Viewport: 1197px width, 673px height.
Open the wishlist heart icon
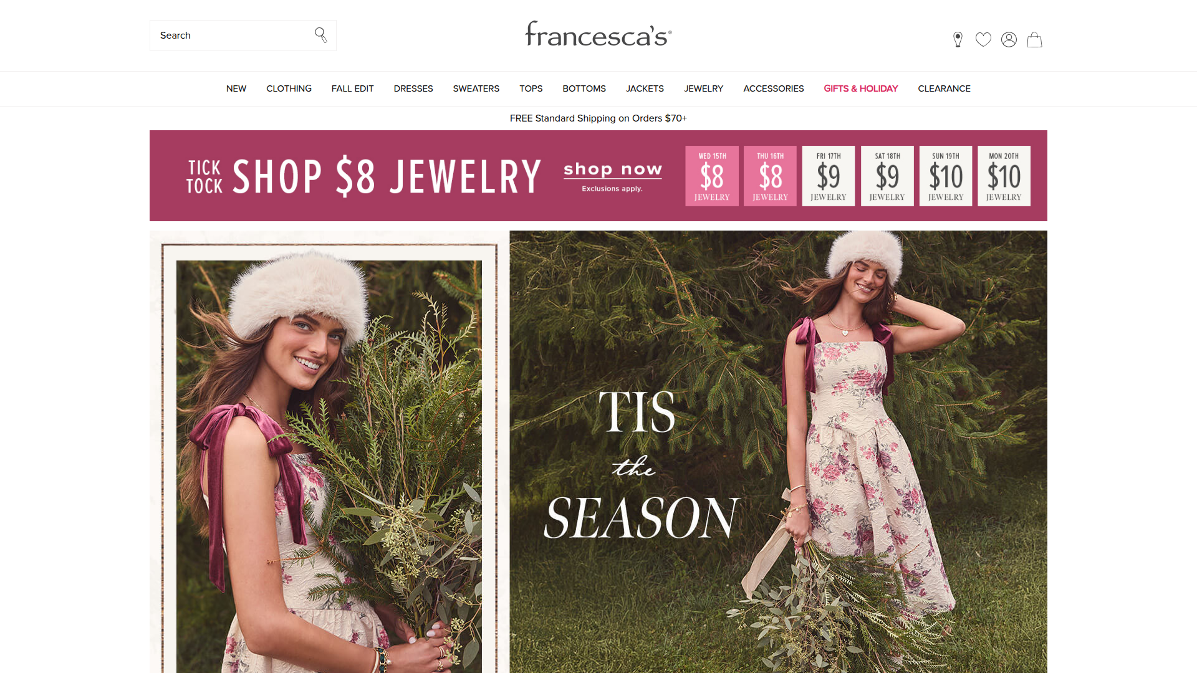[983, 39]
